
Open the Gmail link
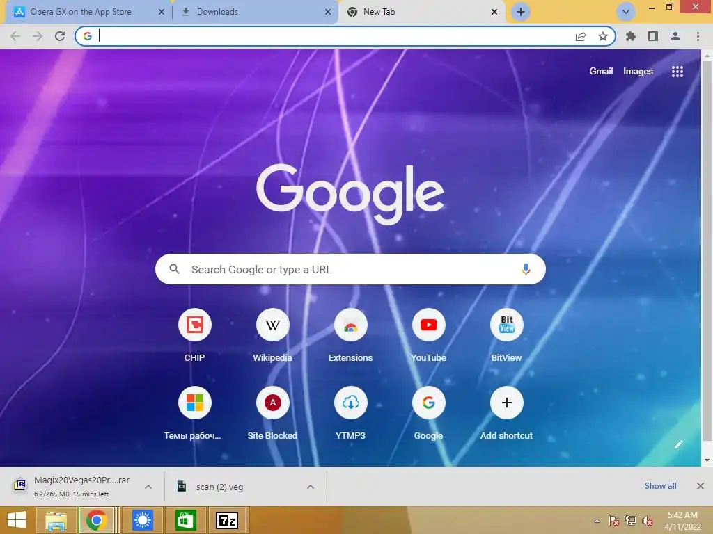(x=601, y=72)
